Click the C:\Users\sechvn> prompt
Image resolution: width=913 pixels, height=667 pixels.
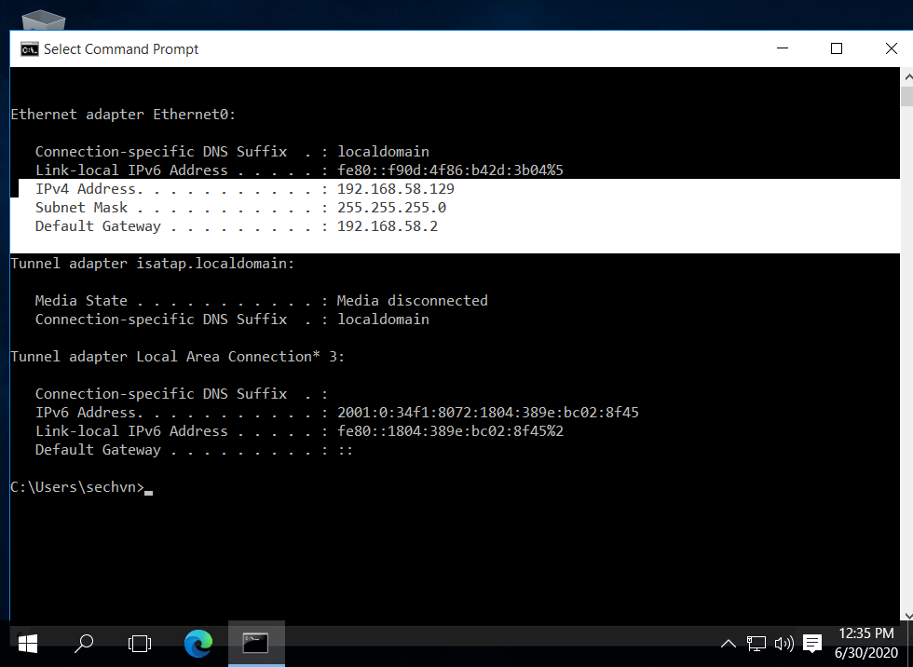click(77, 487)
